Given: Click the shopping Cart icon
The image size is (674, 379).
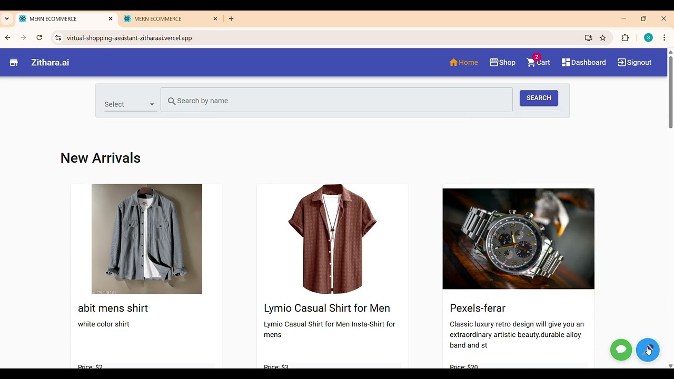Looking at the screenshot, I should (531, 63).
